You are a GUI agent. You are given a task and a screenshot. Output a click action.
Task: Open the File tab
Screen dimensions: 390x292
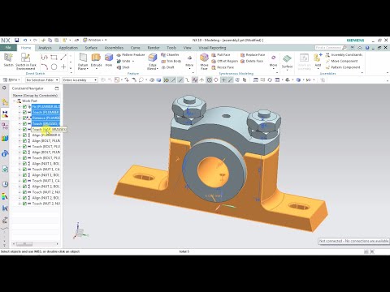pos(8,48)
